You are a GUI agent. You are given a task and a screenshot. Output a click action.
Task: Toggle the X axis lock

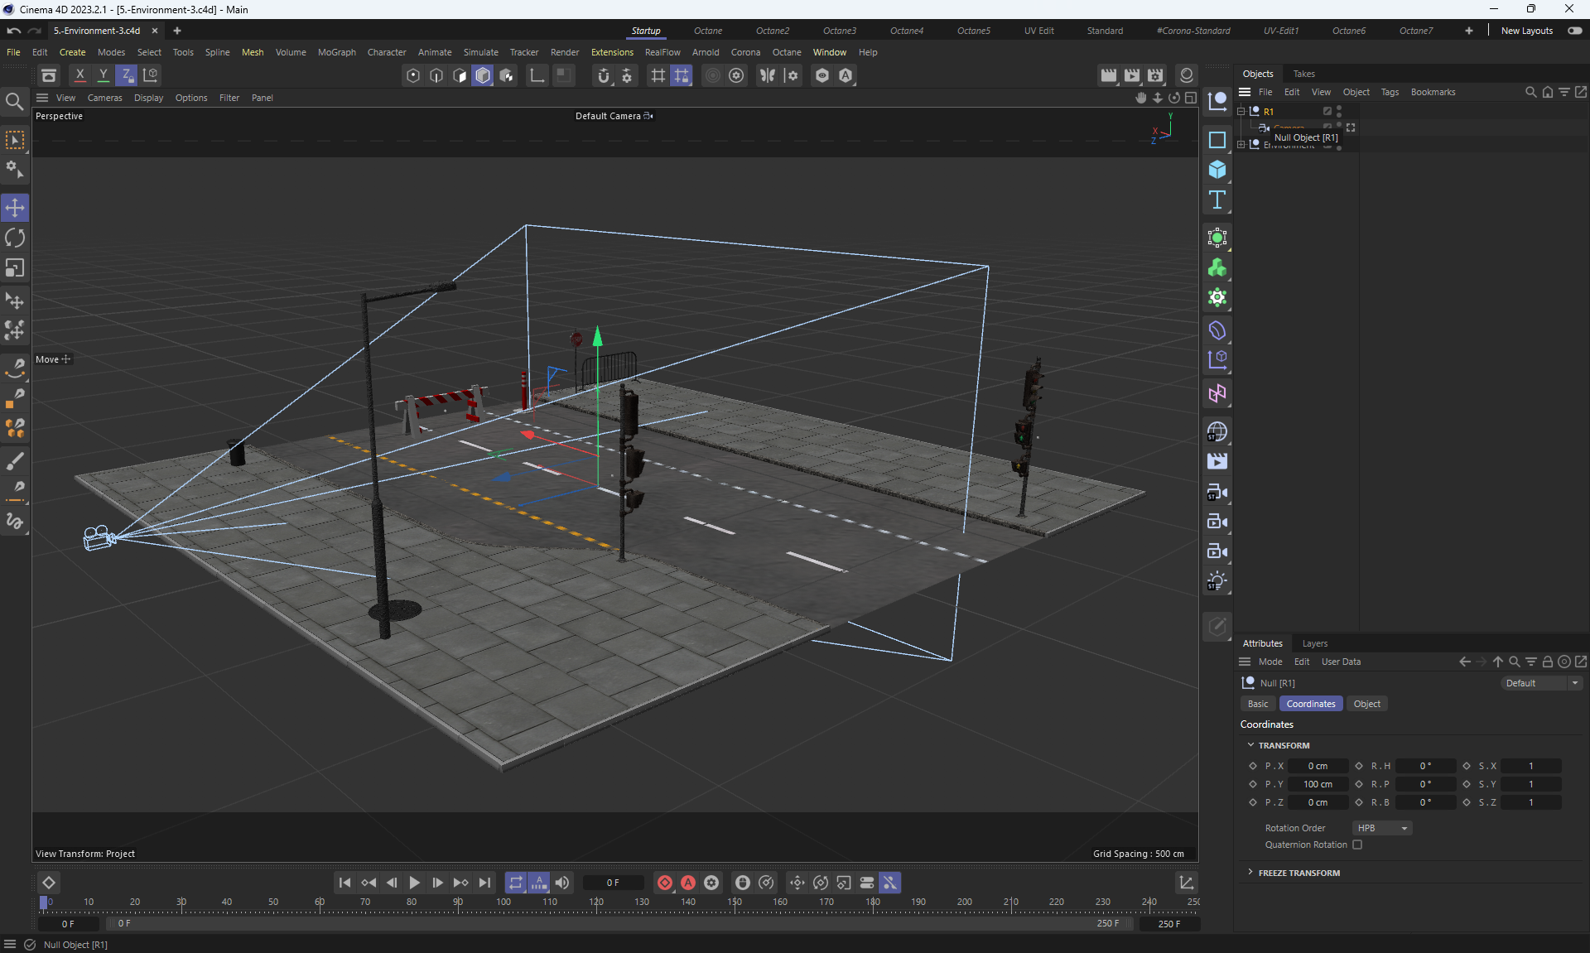79,75
